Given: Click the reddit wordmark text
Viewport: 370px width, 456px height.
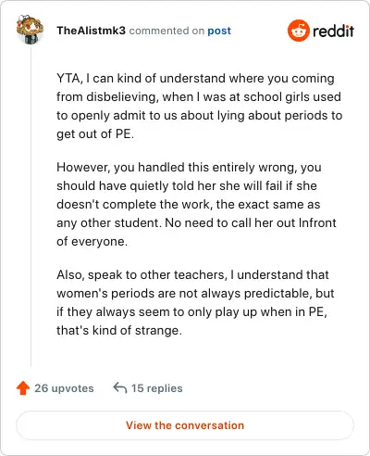Looking at the screenshot, I should pyautogui.click(x=333, y=31).
